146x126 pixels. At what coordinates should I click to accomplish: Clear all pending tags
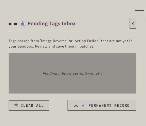point(29,105)
